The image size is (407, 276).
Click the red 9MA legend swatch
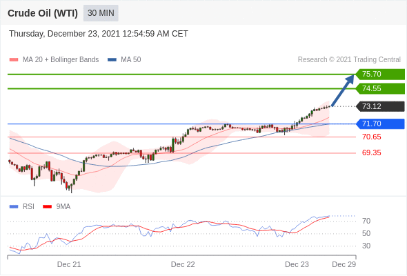click(x=47, y=207)
